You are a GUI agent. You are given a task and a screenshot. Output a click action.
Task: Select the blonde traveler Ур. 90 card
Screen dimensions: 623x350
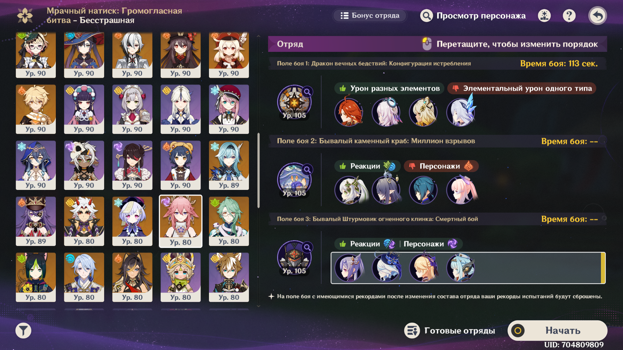[x=36, y=109]
